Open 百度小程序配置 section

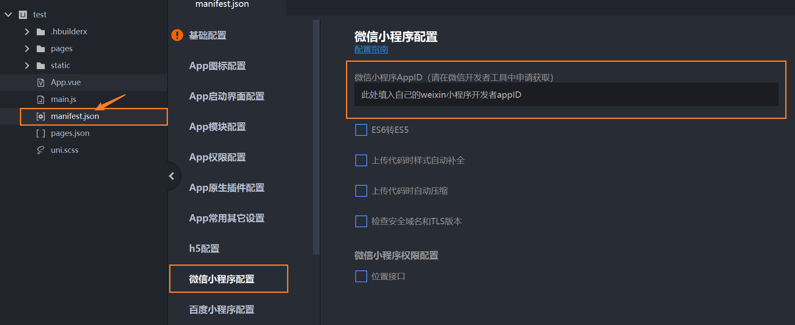(221, 309)
